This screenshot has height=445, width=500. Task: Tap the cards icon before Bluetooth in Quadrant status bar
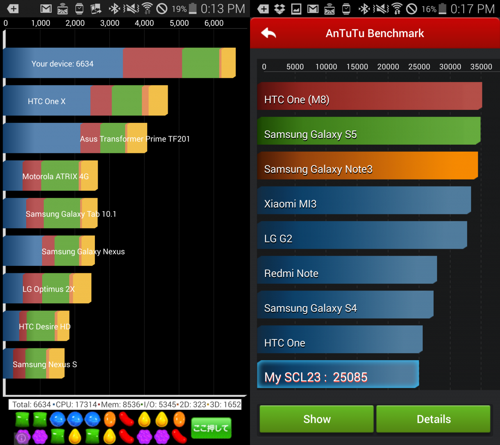pos(96,9)
